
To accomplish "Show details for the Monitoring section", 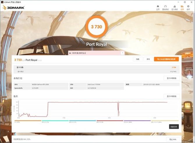I will click(172, 96).
